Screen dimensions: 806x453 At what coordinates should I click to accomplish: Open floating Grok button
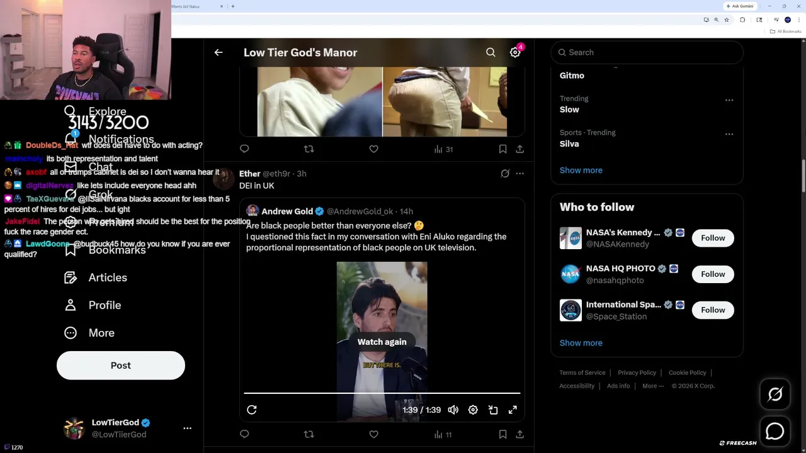click(x=775, y=394)
